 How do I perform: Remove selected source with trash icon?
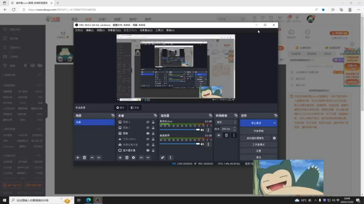(x=127, y=157)
